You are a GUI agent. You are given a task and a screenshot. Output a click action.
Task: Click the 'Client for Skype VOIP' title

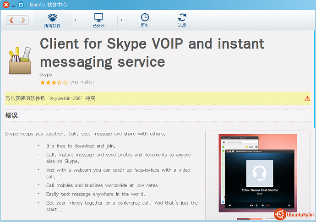coord(152,53)
